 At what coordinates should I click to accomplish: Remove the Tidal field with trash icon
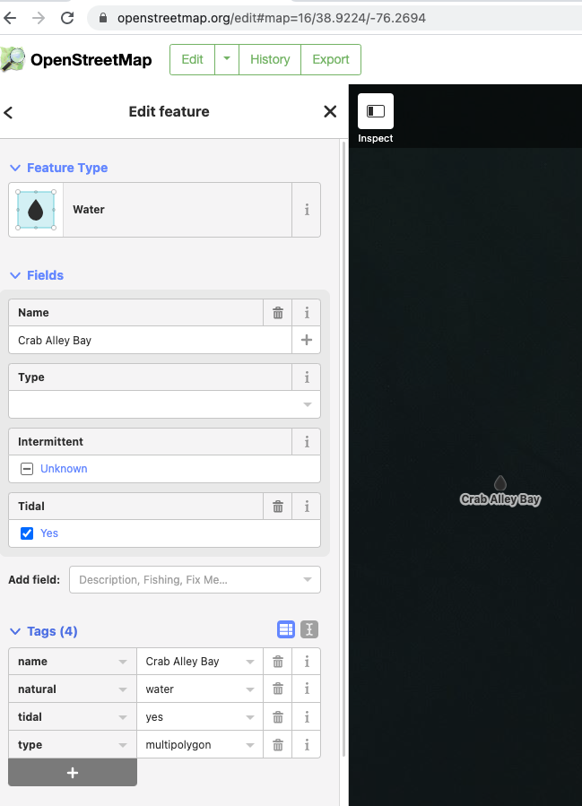click(x=278, y=507)
